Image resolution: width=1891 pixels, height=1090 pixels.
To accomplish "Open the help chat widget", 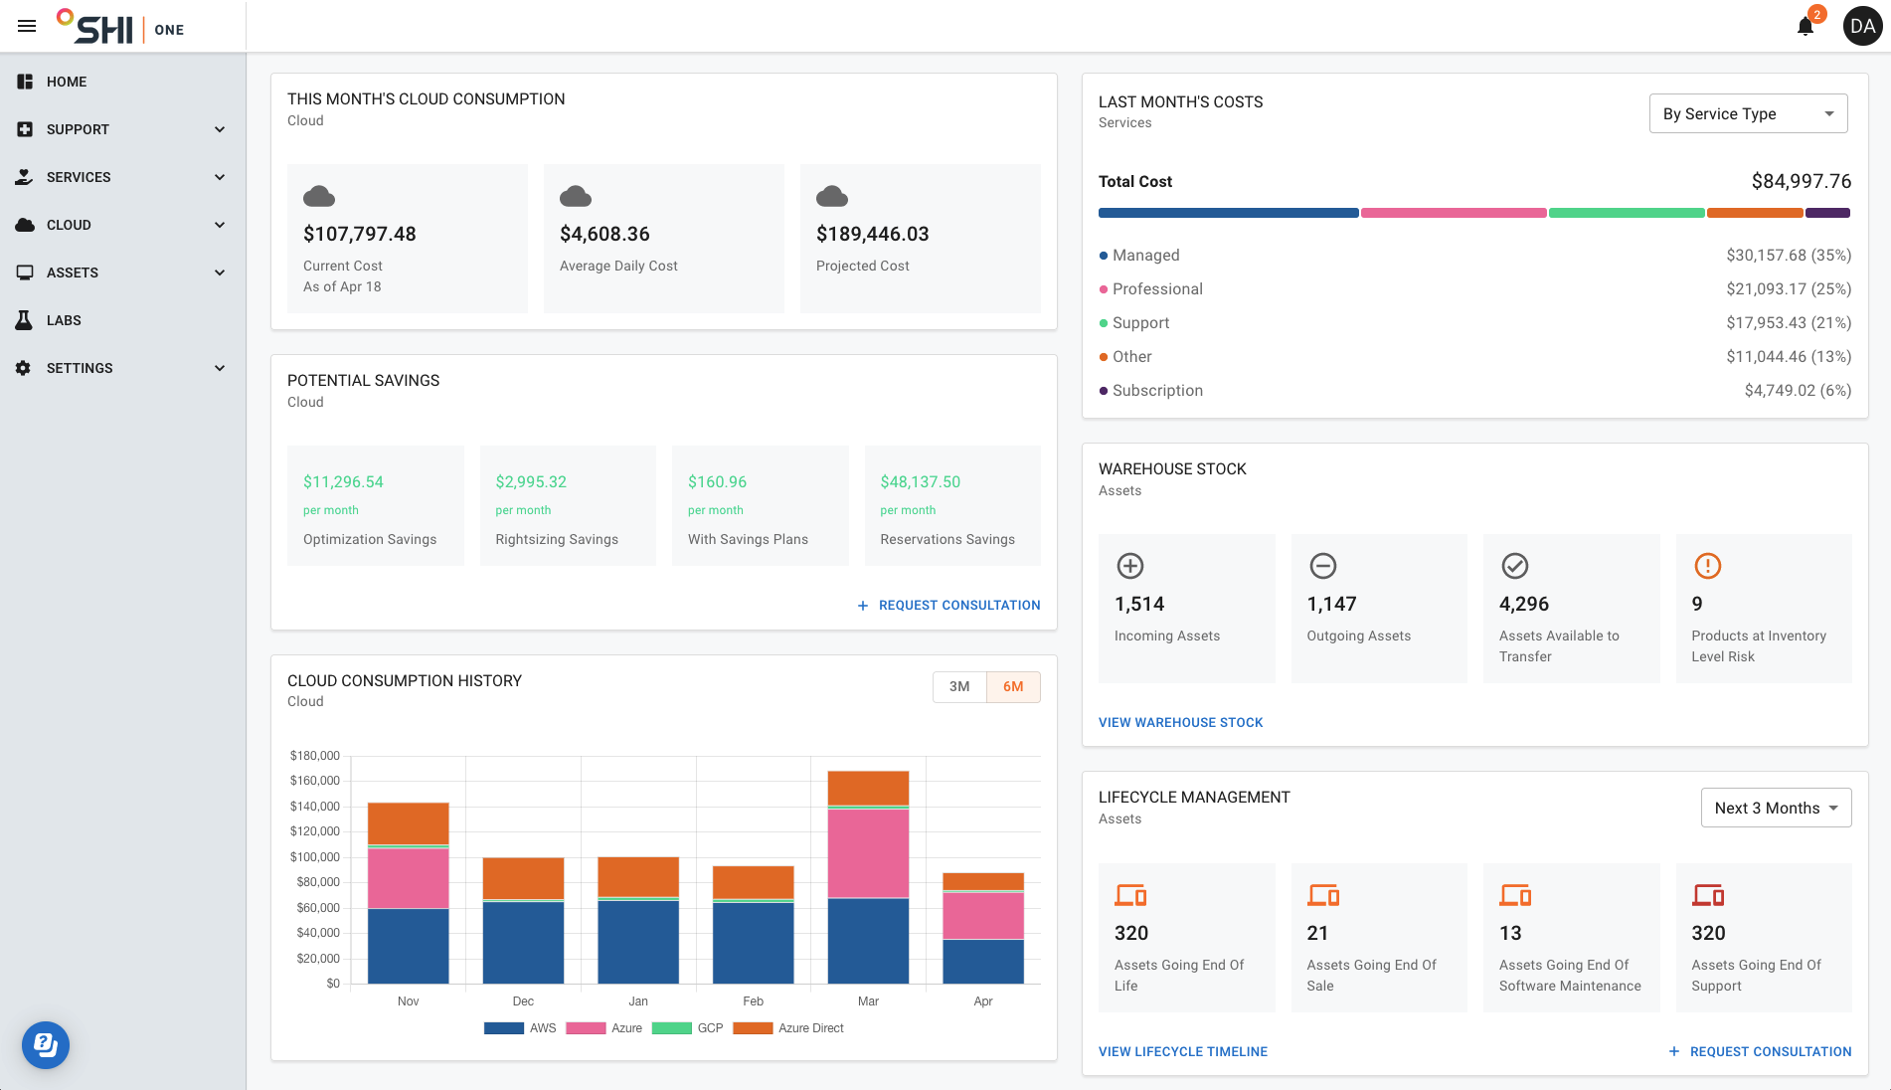I will pyautogui.click(x=46, y=1045).
